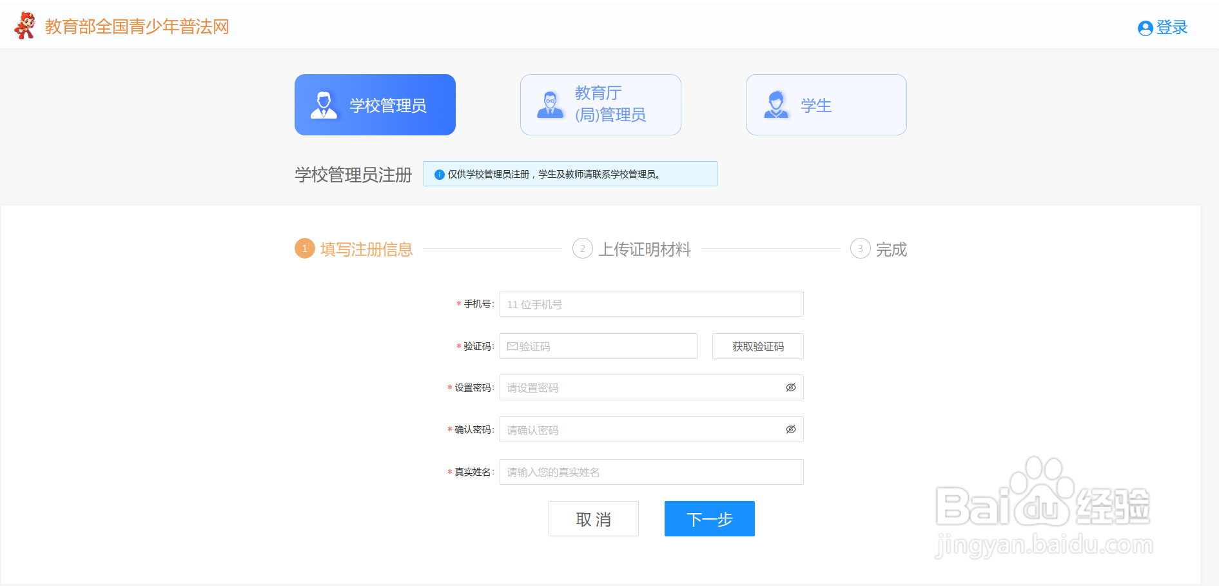The width and height of the screenshot is (1219, 586).
Task: Open 教育部全国青少年普法网 home title
Action: [137, 26]
